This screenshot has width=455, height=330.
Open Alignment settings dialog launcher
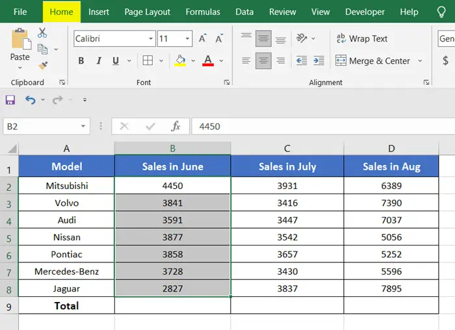(426, 82)
